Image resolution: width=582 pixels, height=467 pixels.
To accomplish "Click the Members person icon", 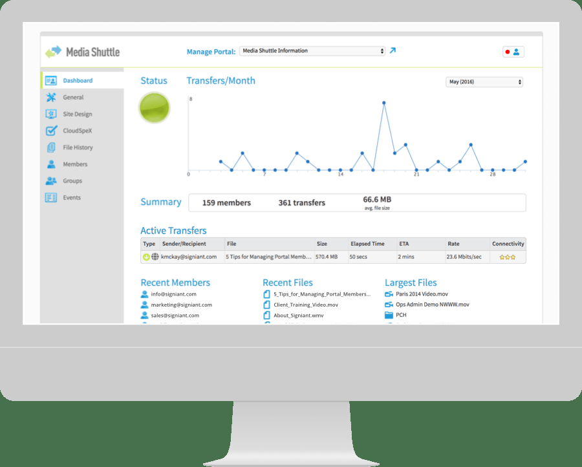I will tap(51, 164).
